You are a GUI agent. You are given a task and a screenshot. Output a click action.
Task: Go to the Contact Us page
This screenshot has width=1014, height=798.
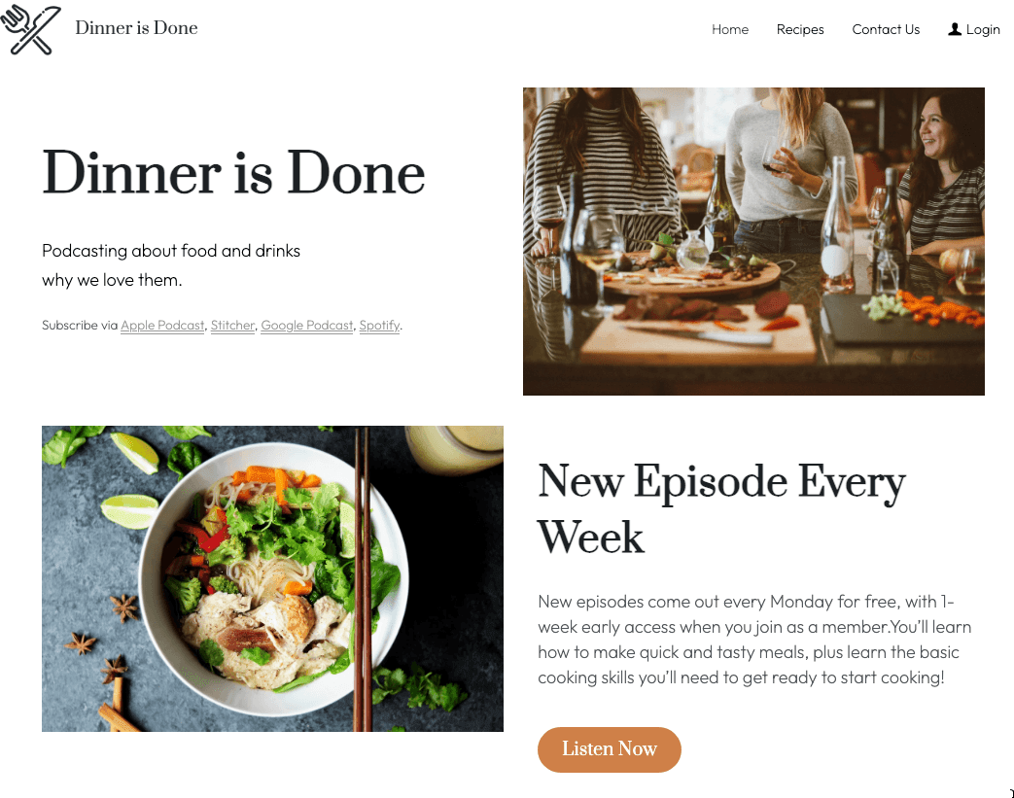(x=886, y=29)
